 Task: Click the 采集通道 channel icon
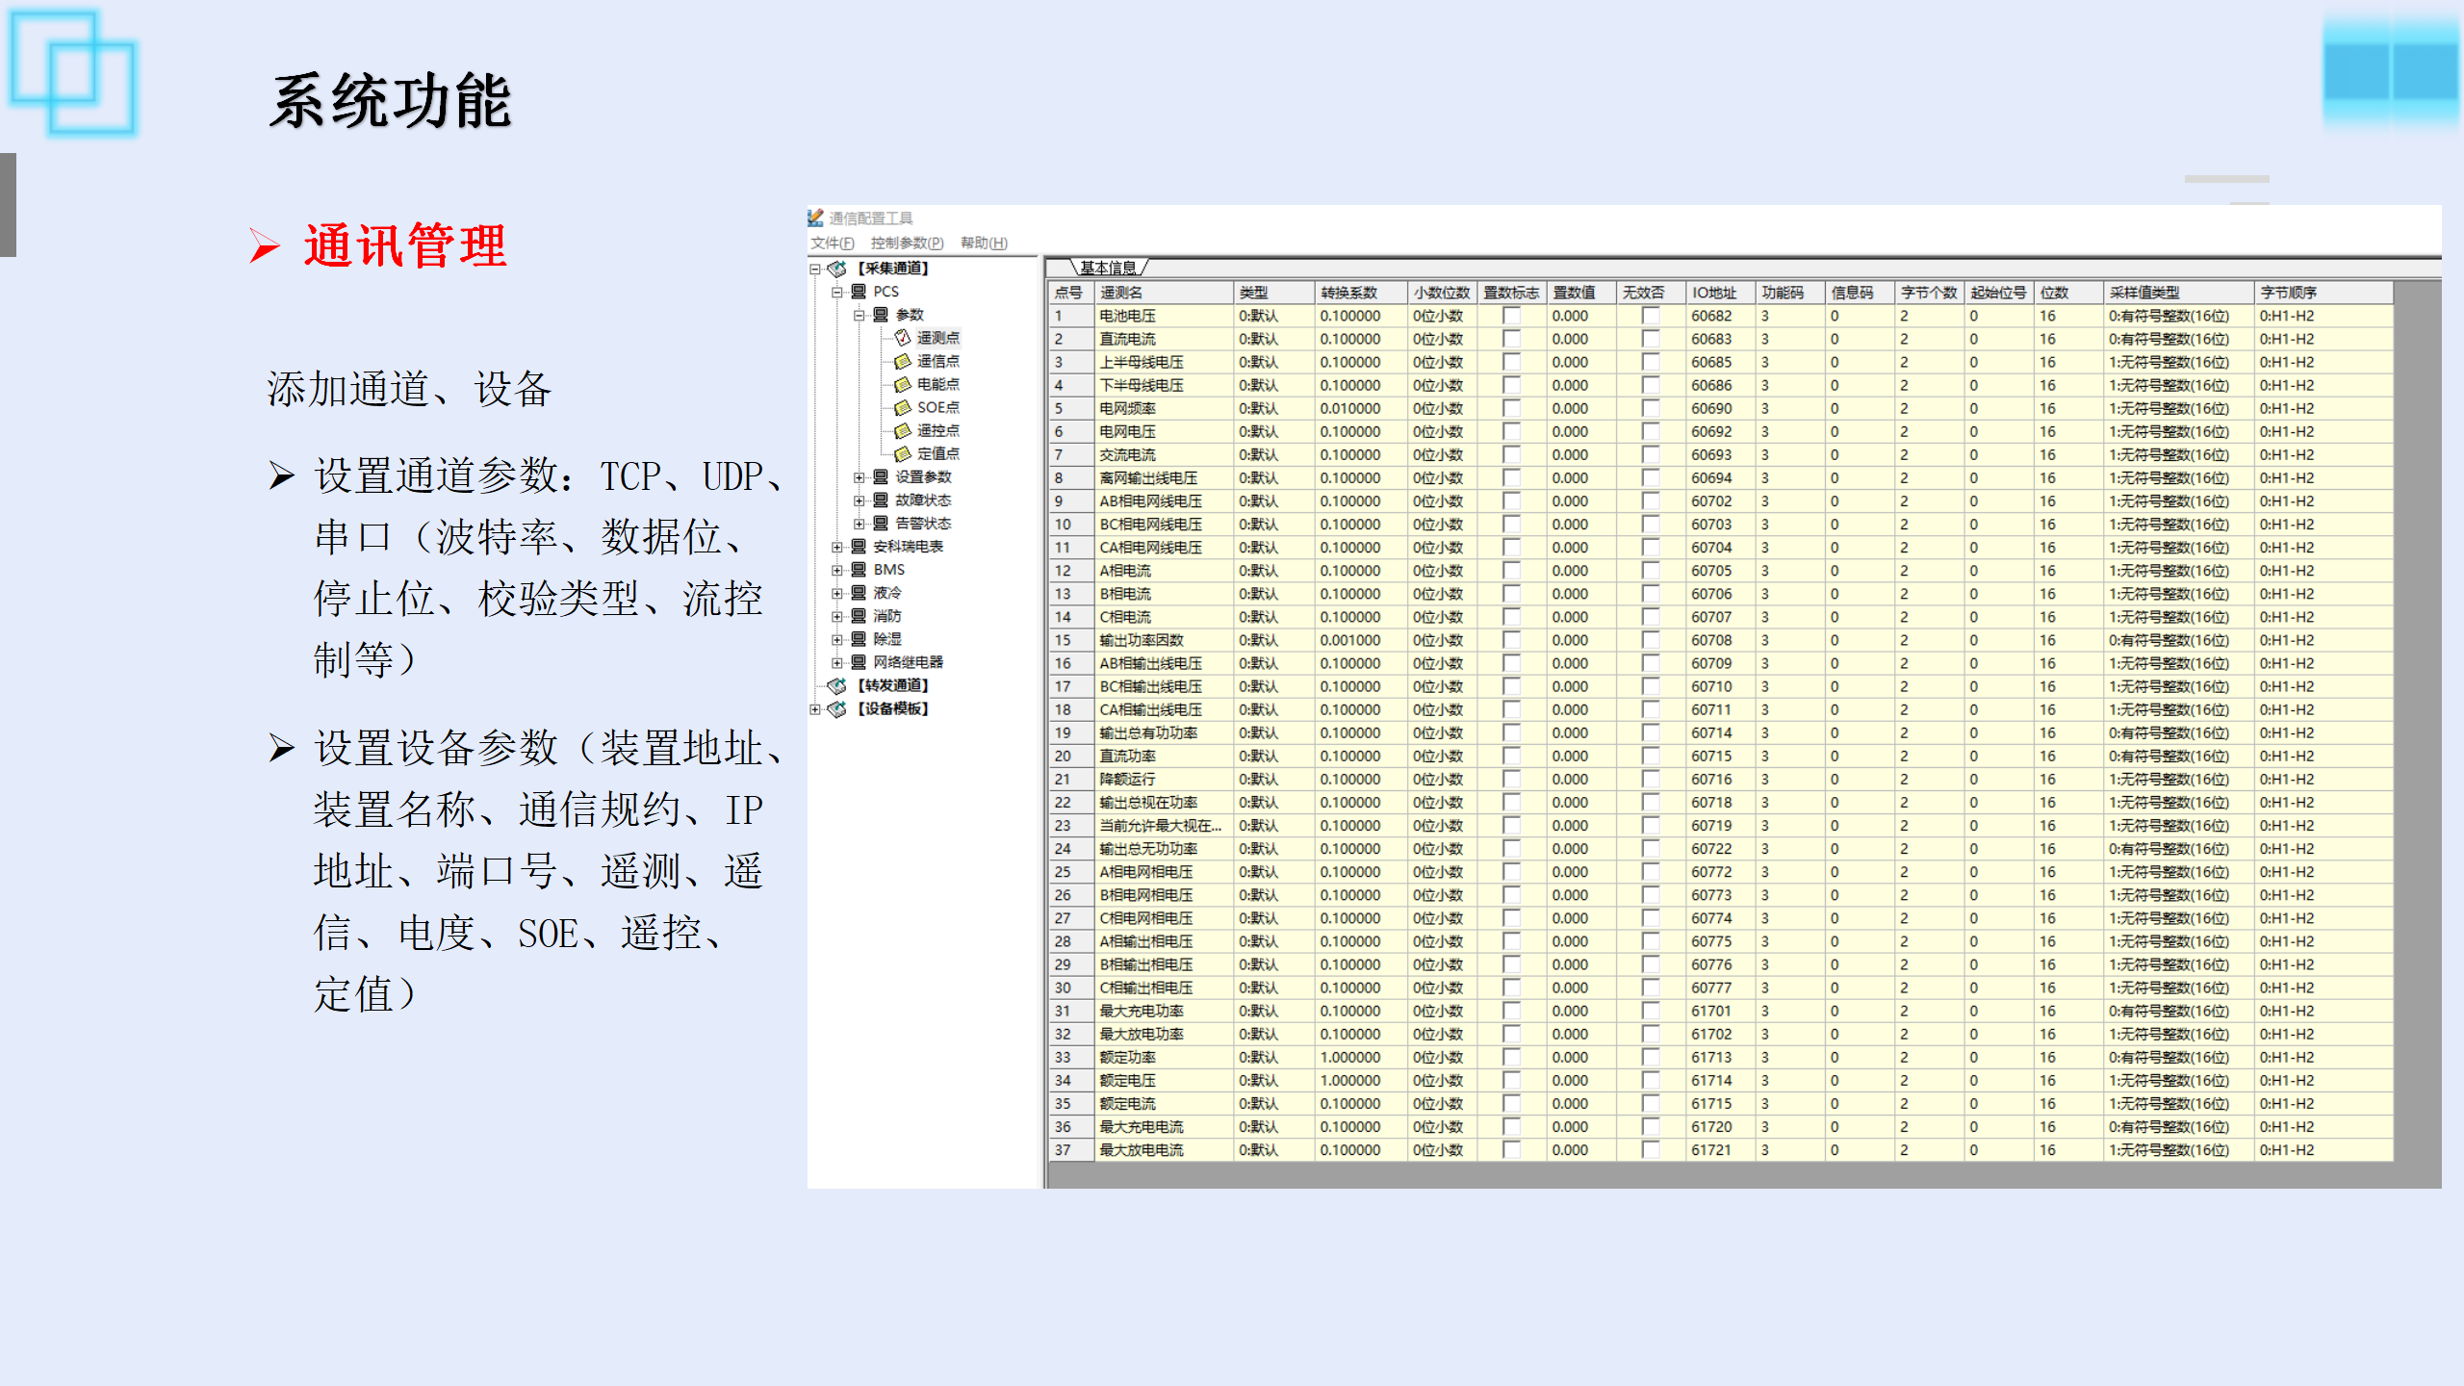point(837,269)
